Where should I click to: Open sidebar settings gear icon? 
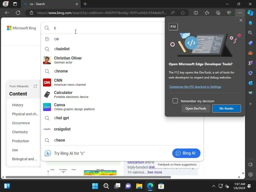(250, 174)
